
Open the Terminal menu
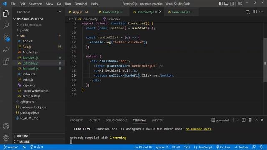click(81, 4)
